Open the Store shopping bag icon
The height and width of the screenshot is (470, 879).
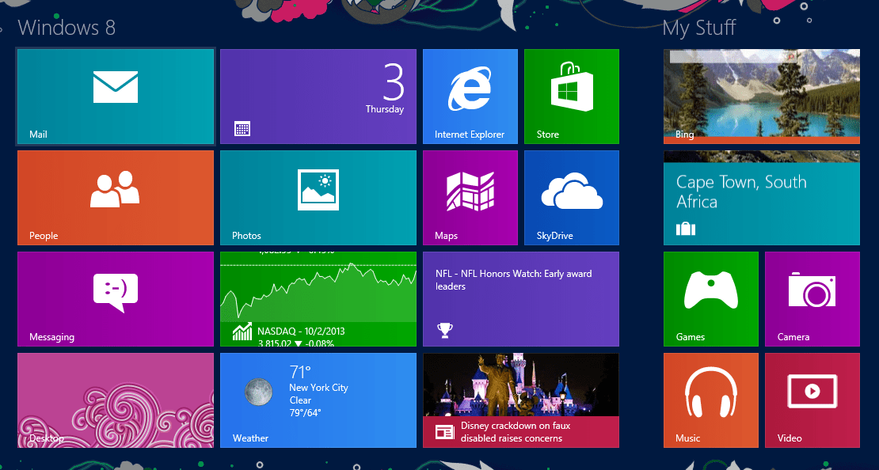571,85
